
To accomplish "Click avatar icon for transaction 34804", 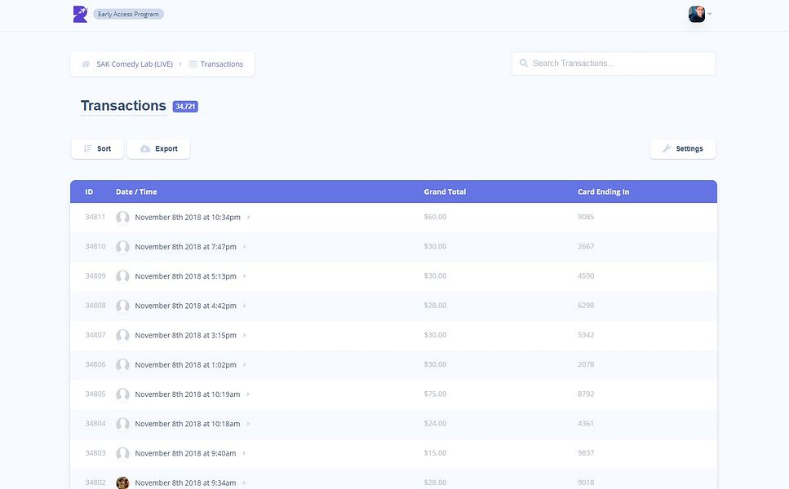I will pyautogui.click(x=122, y=424).
